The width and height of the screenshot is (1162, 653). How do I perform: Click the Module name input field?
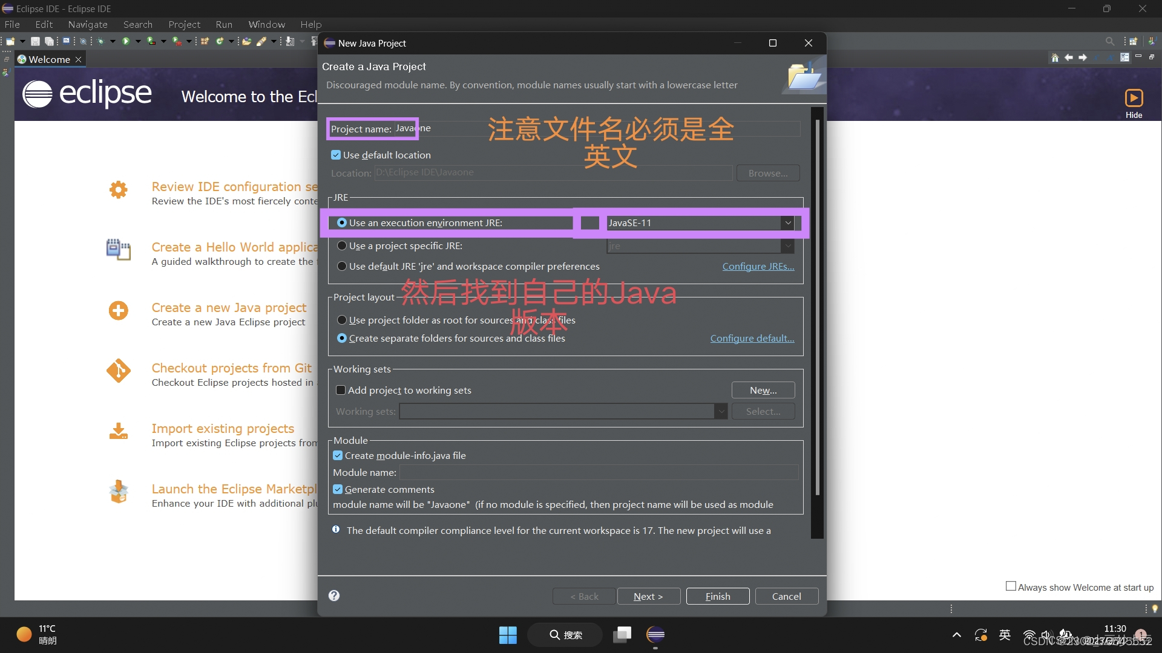[x=598, y=472]
